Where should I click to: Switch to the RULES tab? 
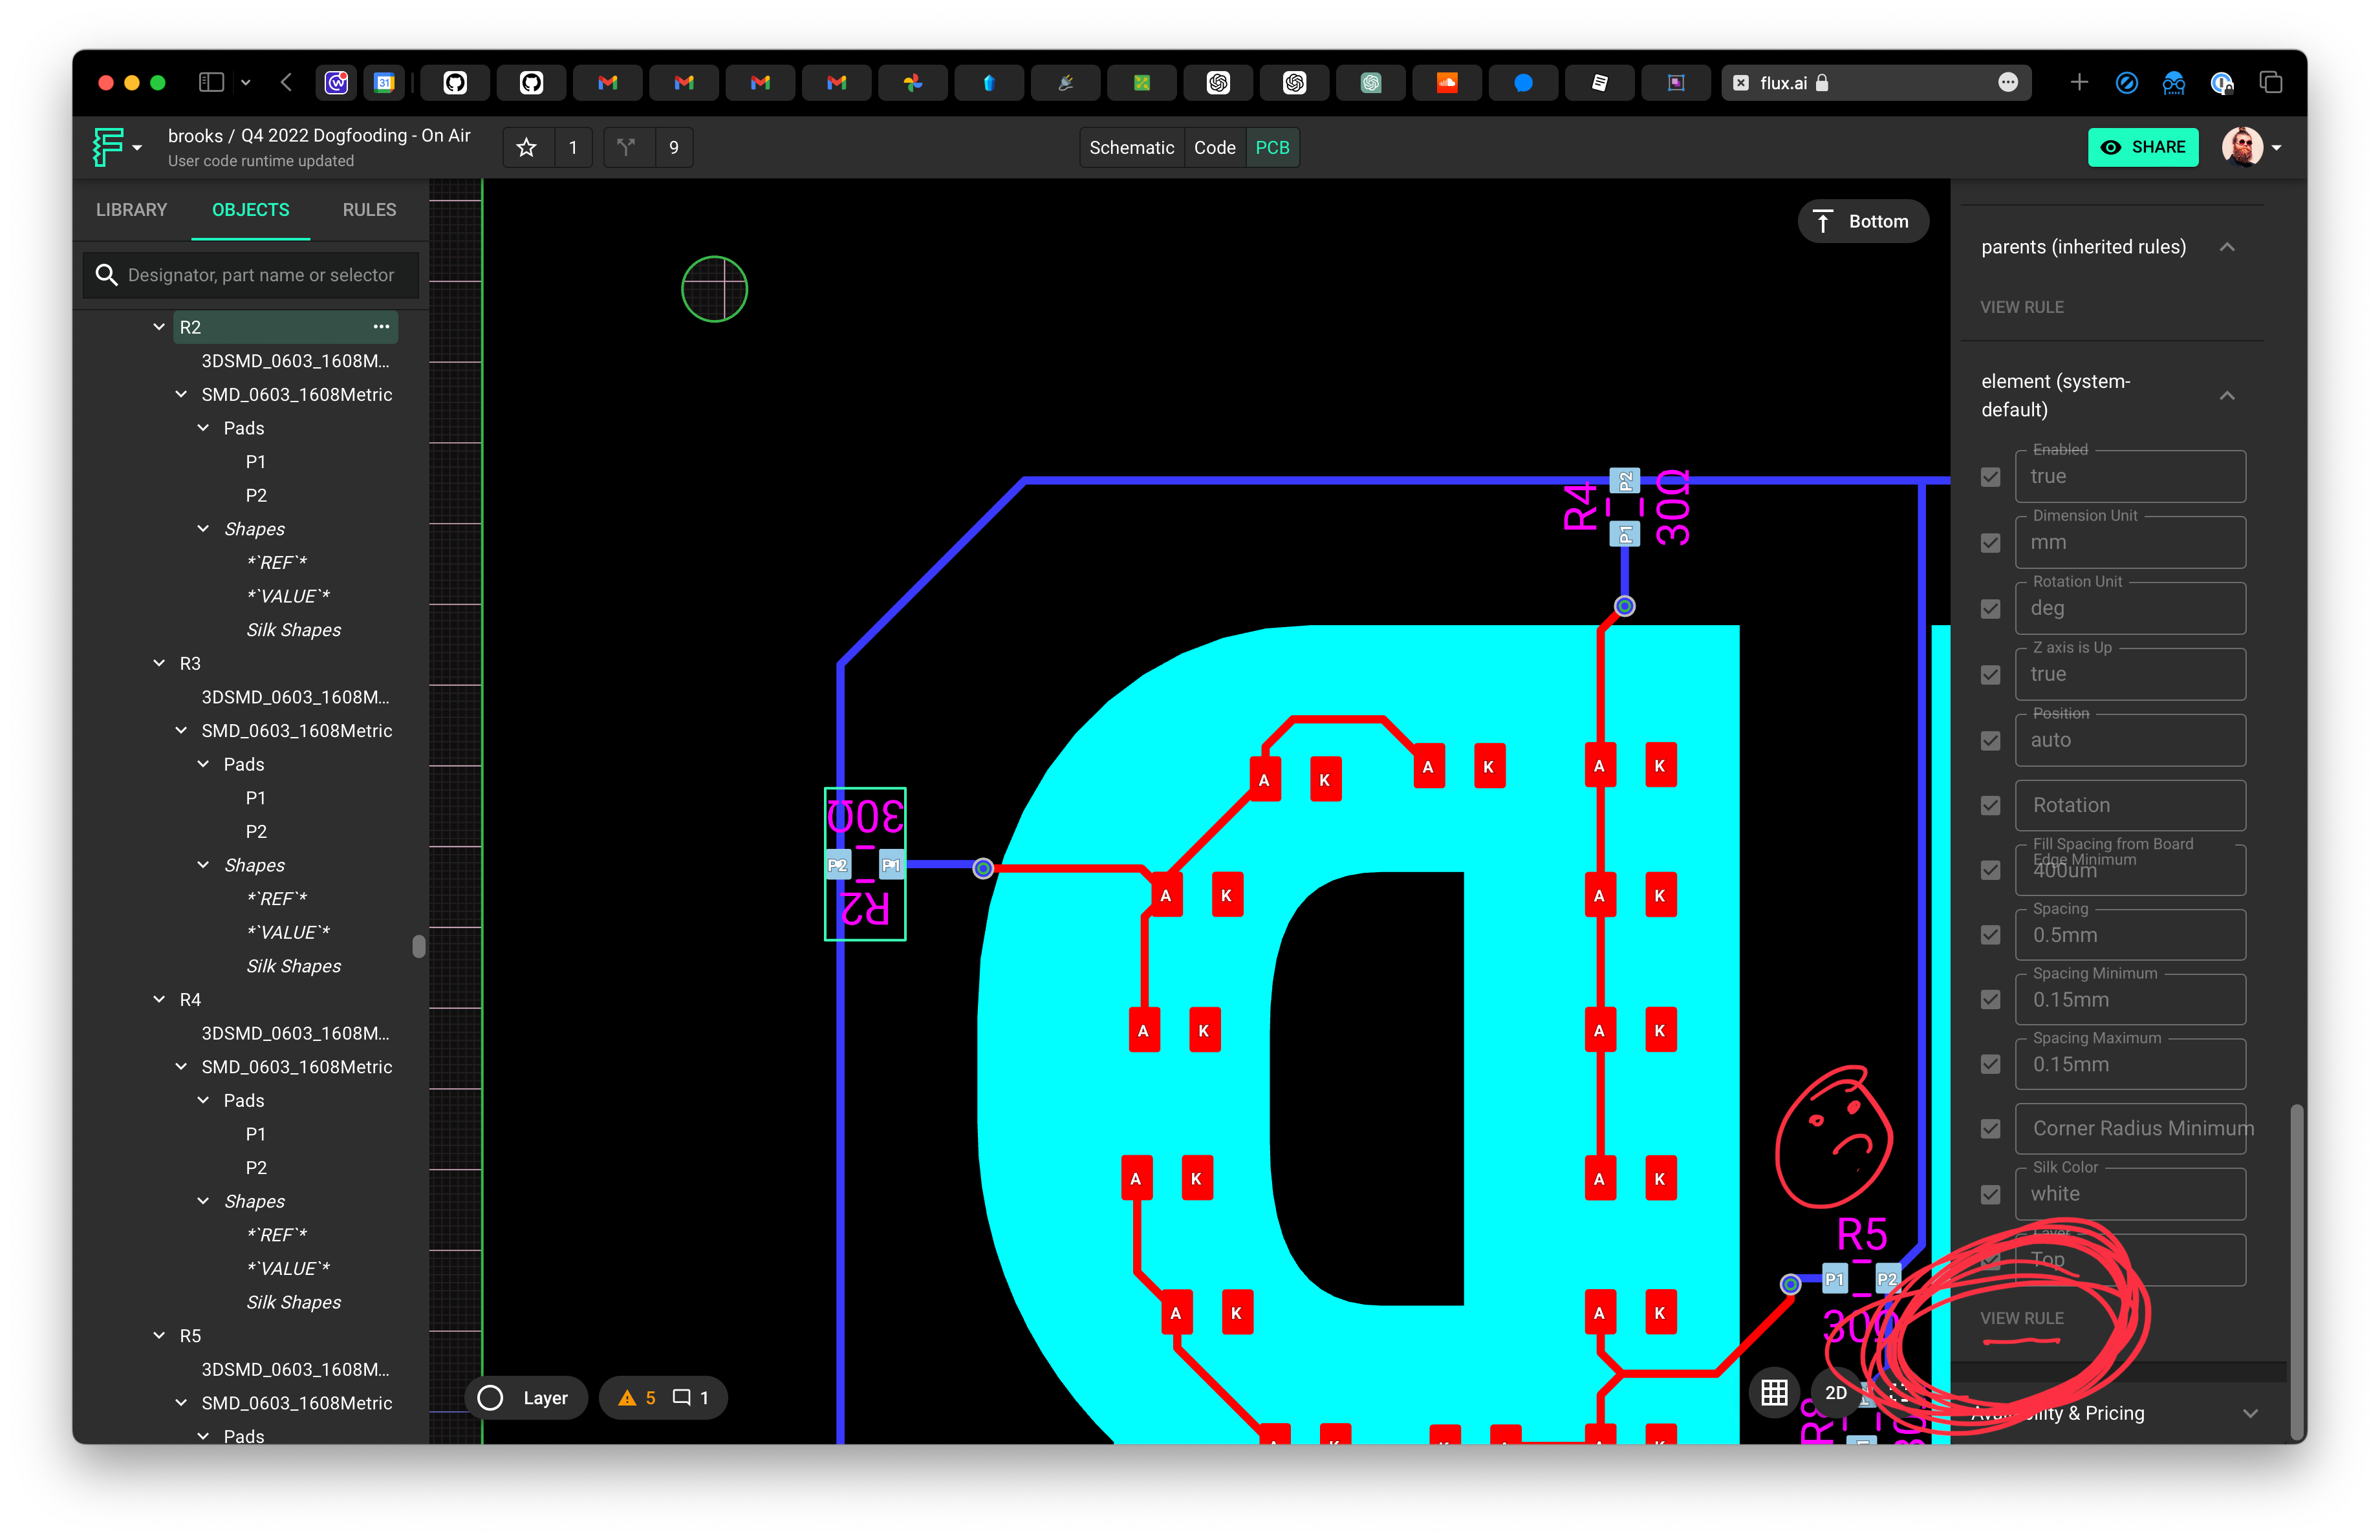[x=369, y=210]
